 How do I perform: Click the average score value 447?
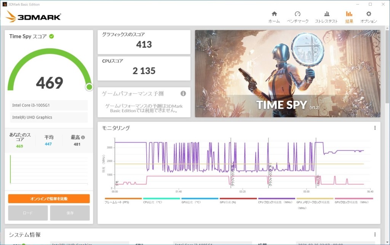click(48, 144)
